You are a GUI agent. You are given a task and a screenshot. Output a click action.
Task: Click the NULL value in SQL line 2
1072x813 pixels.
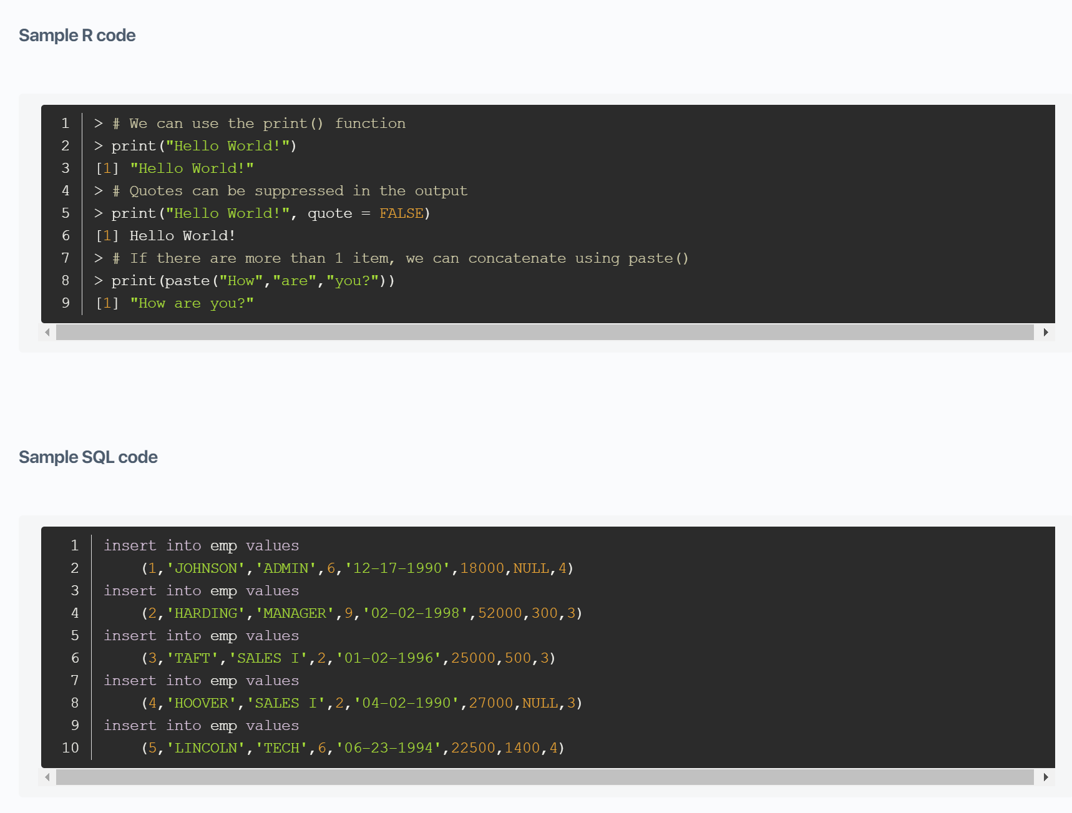[531, 568]
